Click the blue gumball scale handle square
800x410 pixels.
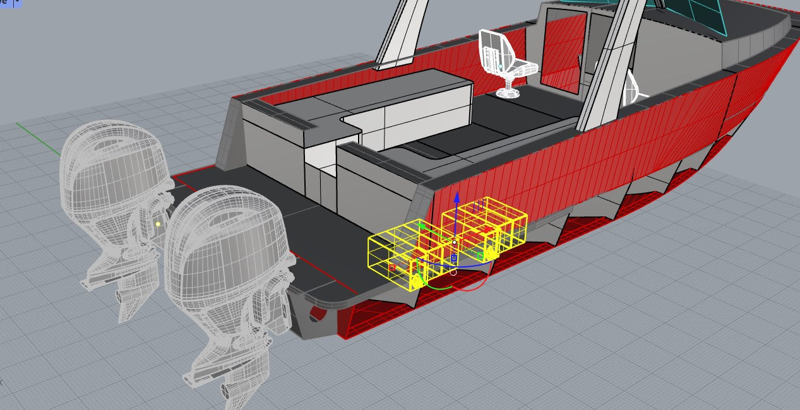(454, 258)
